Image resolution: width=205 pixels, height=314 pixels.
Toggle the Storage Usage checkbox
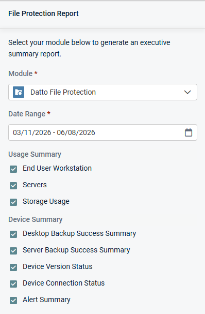click(13, 202)
